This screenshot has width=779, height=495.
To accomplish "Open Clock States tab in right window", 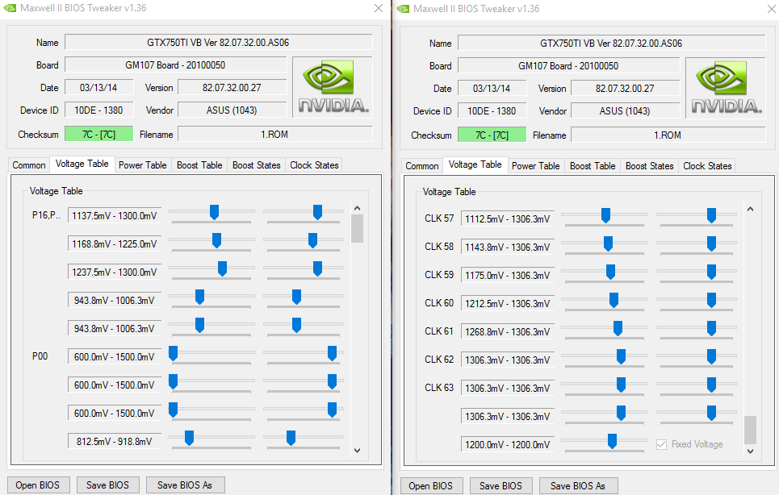I will click(x=707, y=166).
